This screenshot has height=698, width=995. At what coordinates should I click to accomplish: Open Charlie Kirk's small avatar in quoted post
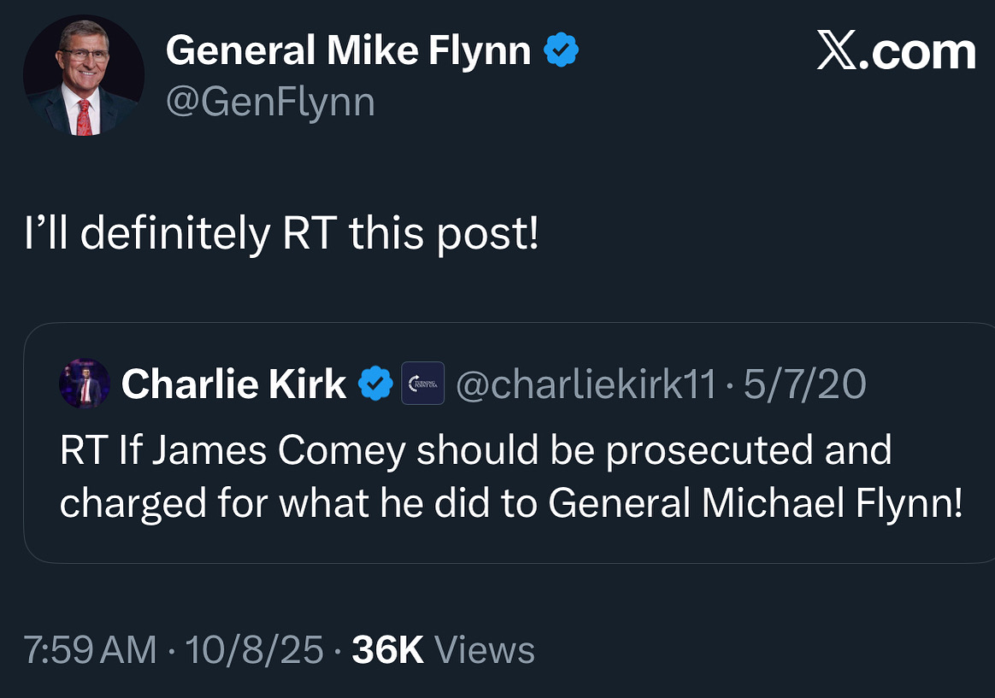click(84, 384)
